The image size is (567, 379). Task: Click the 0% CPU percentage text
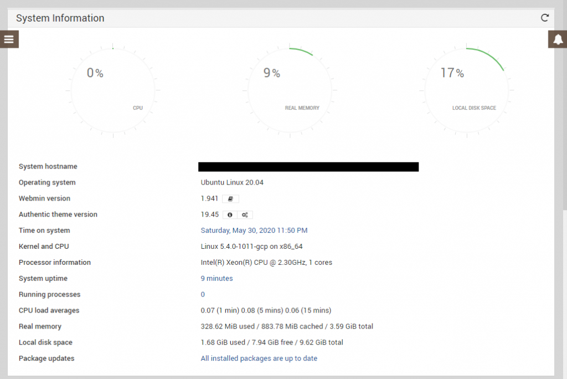[95, 73]
